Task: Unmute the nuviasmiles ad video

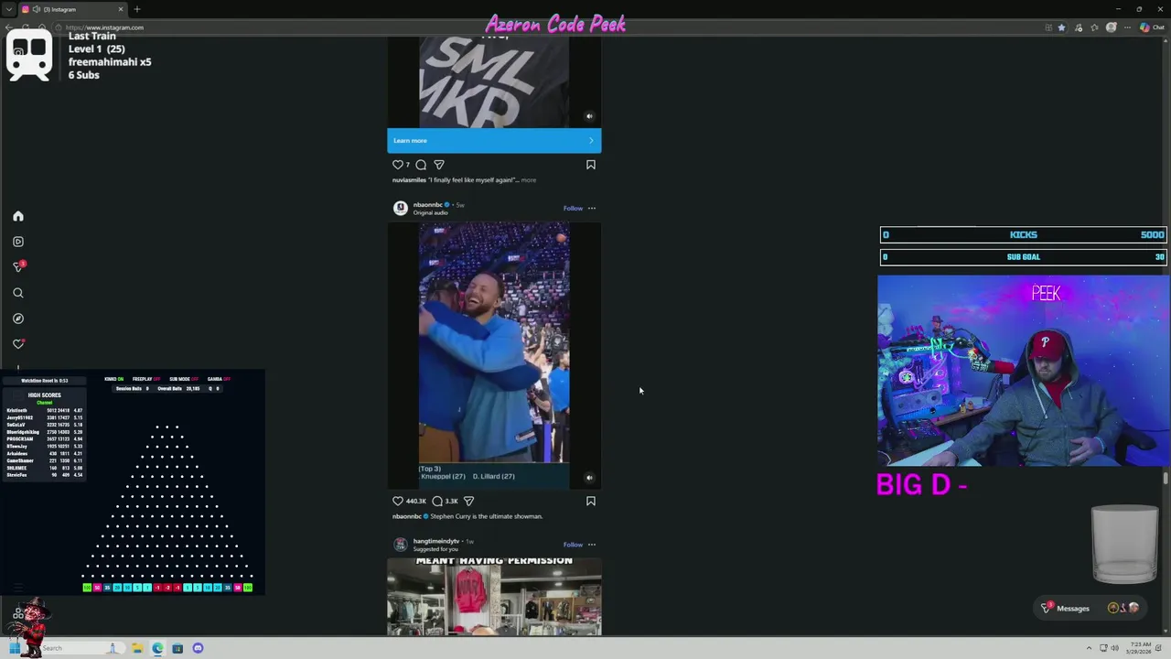Action: [x=589, y=116]
